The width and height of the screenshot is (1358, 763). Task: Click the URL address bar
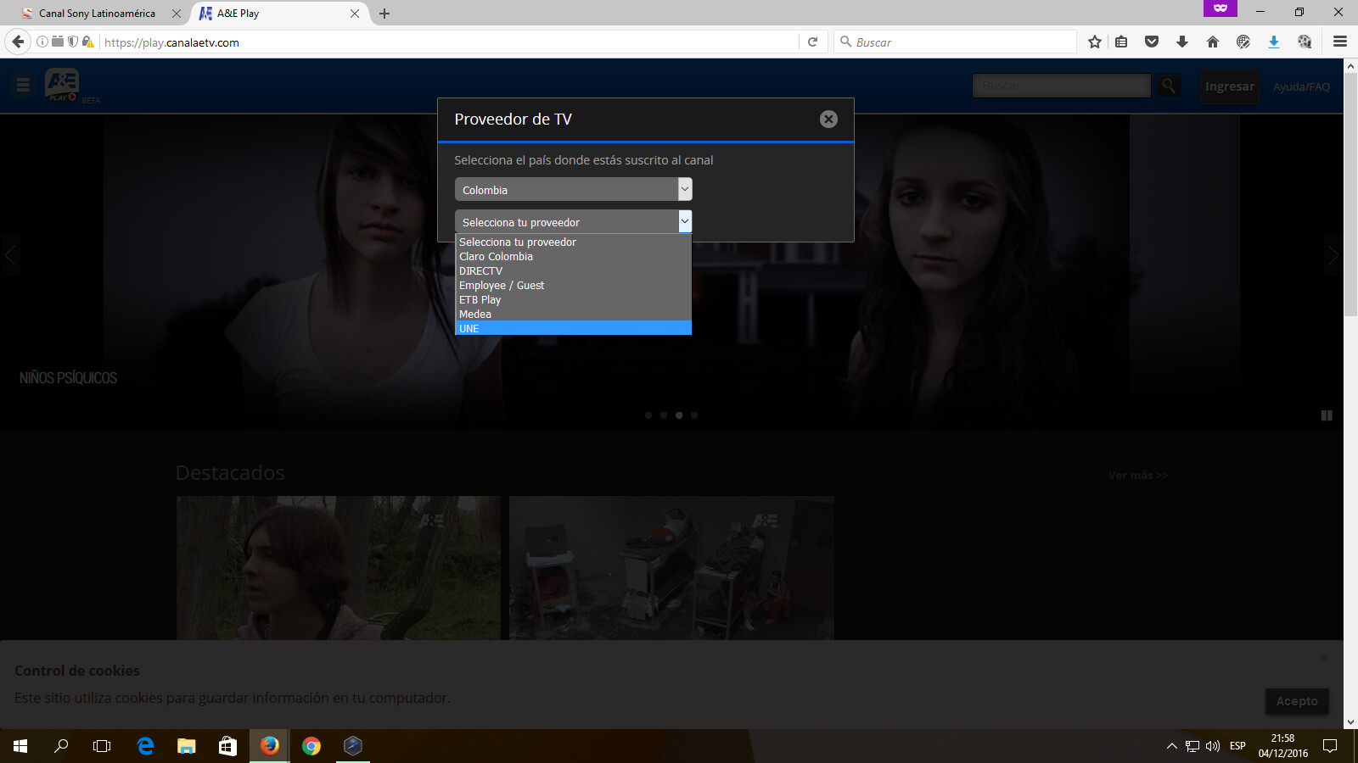coord(448,42)
